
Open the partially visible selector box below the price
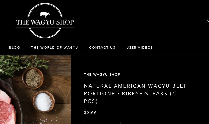(102, 123)
